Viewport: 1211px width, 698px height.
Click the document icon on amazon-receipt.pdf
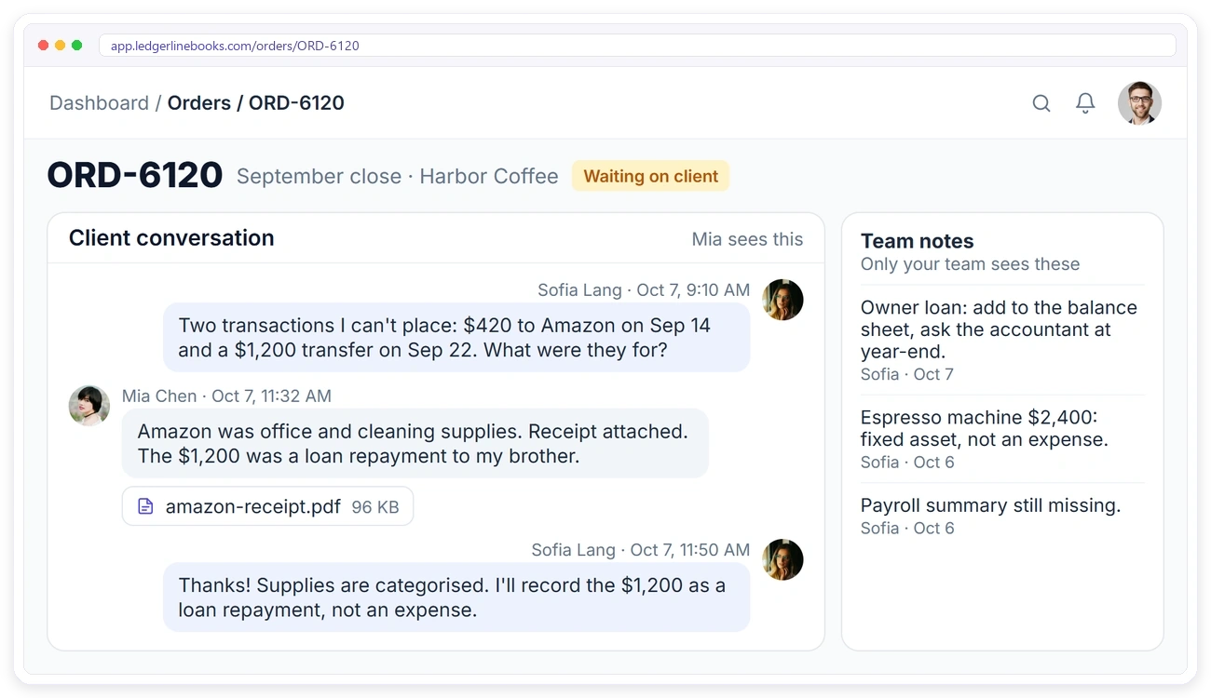pos(145,506)
